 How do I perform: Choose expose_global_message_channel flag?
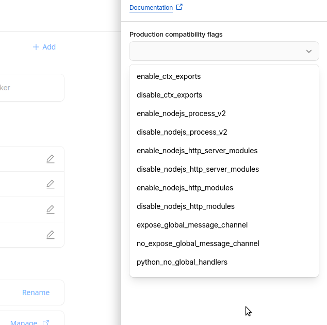(192, 225)
